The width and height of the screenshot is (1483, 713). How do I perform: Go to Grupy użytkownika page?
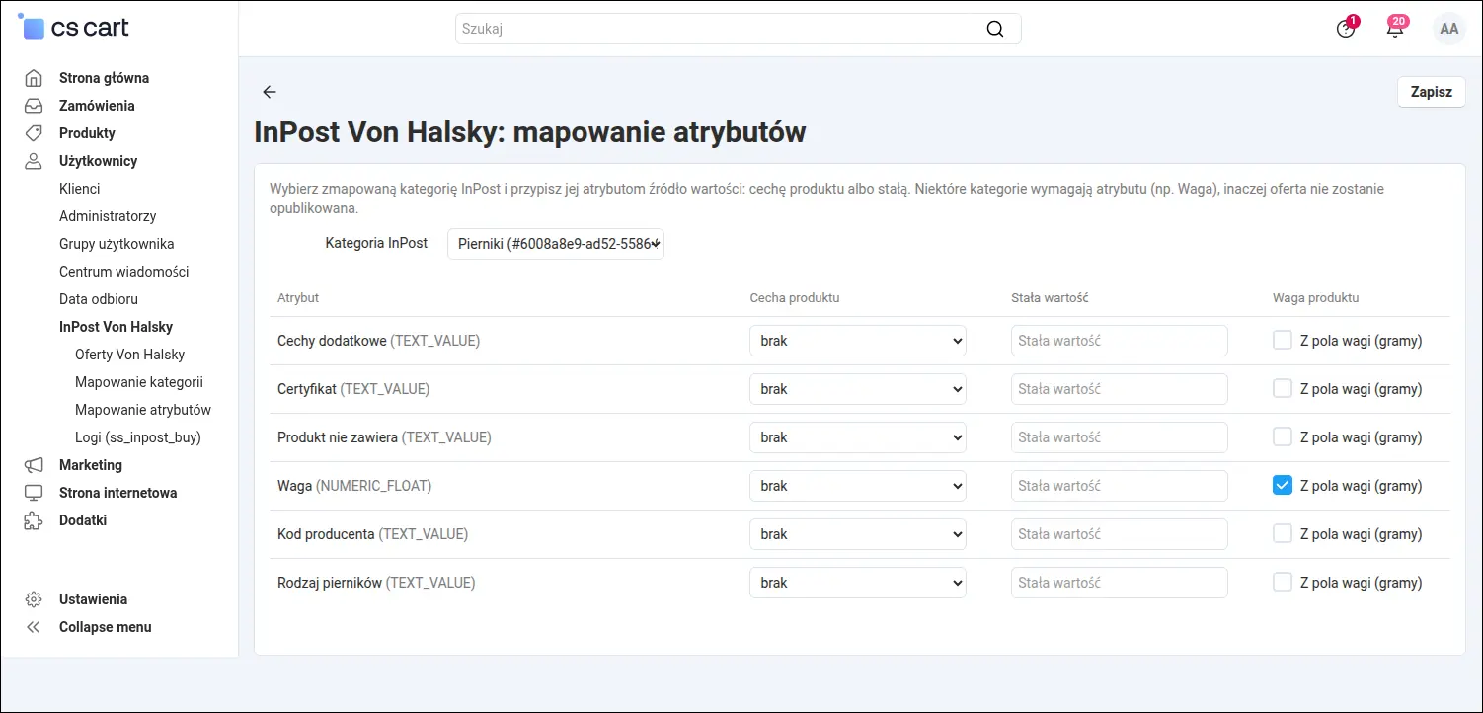117,244
